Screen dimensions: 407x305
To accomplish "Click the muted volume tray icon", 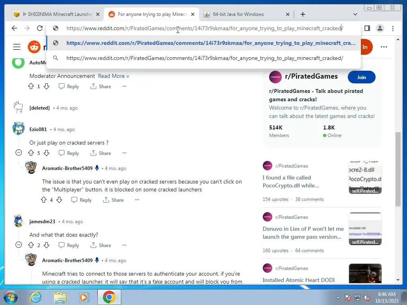I will 367,298.
